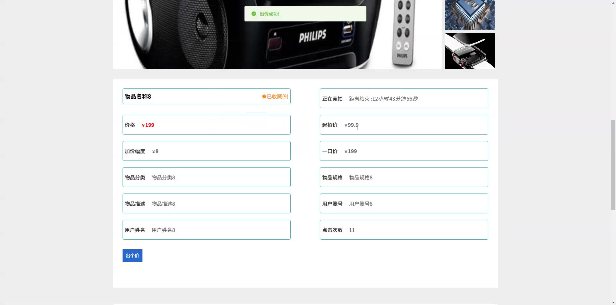Click the 物品名称8 item title
This screenshot has width=616, height=305.
pos(138,96)
